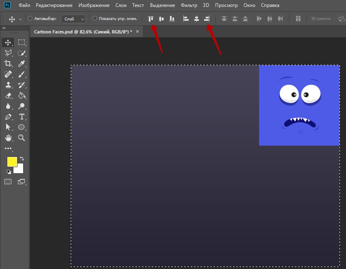
Task: Click Align Horizontal Centers button
Action: (196, 19)
